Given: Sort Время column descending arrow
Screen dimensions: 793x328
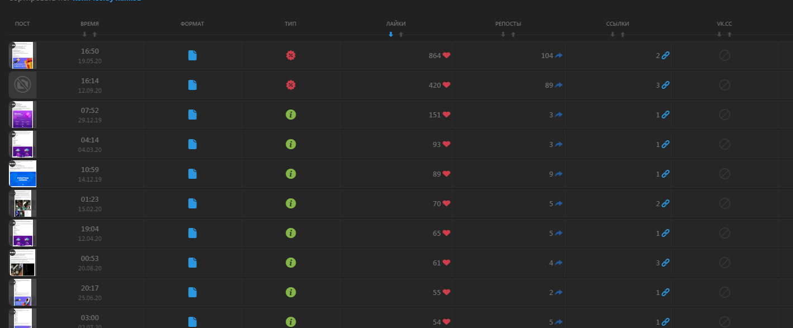Looking at the screenshot, I should (x=85, y=35).
